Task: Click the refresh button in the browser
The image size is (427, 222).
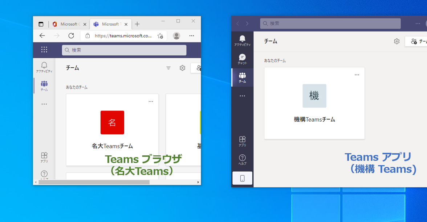Action: click(71, 35)
